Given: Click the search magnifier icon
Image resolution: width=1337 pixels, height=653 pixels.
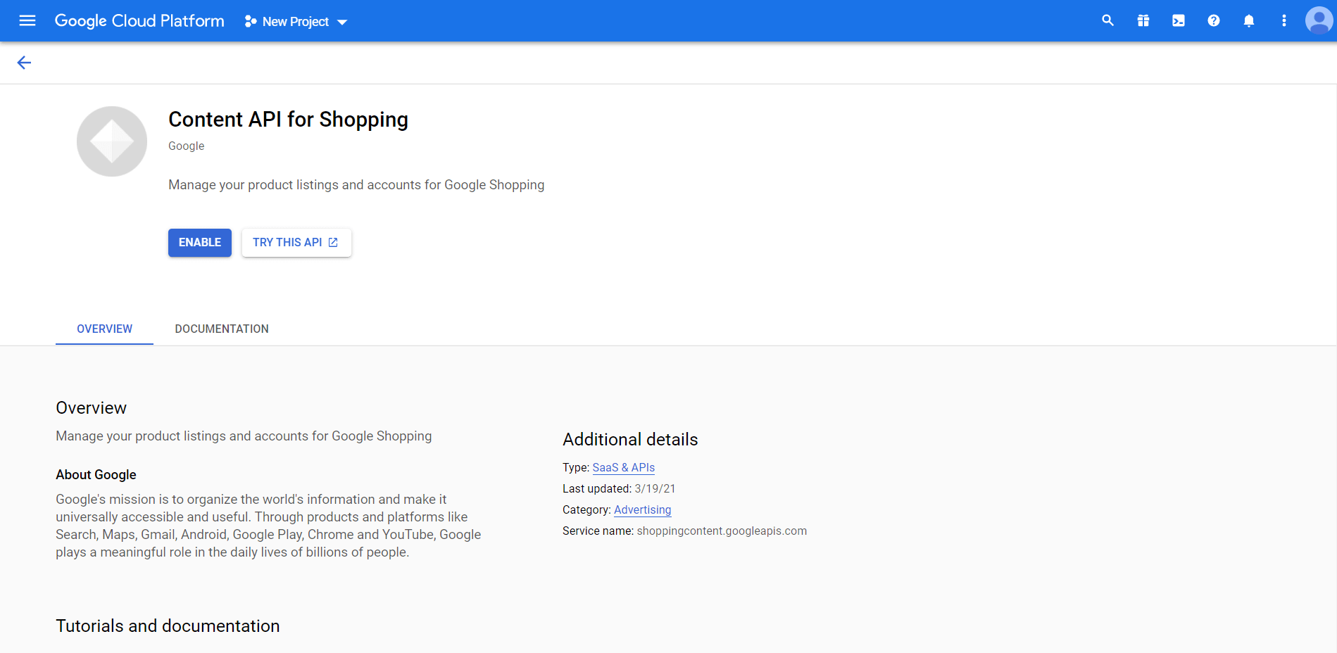Looking at the screenshot, I should 1107,20.
